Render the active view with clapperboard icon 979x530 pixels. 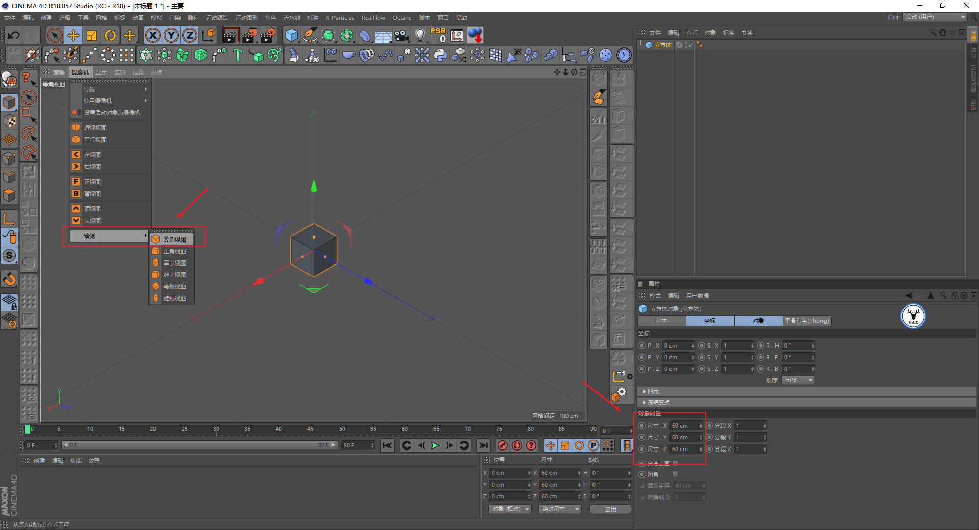tap(230, 35)
